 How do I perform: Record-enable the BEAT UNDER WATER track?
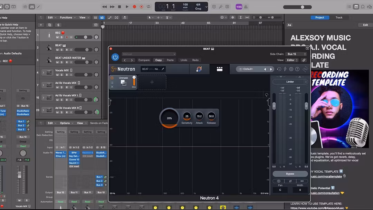[x=67, y=62]
